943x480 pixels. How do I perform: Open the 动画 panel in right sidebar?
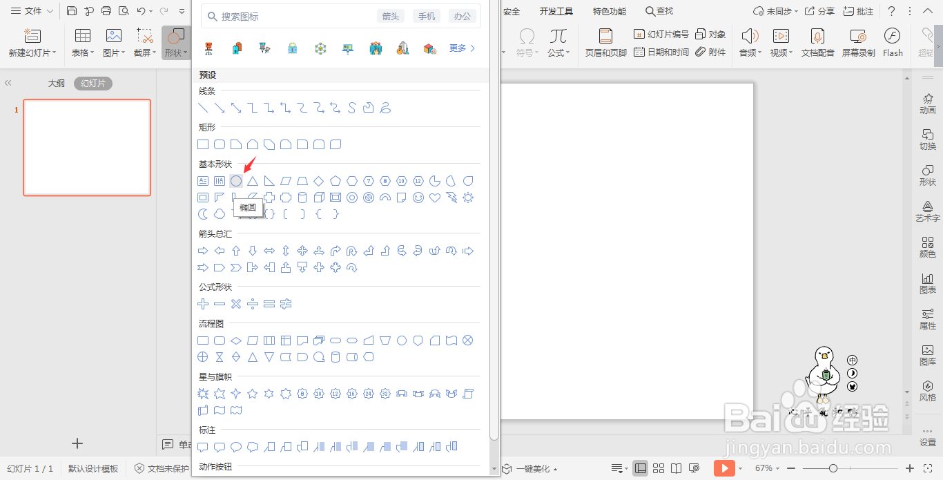point(928,104)
